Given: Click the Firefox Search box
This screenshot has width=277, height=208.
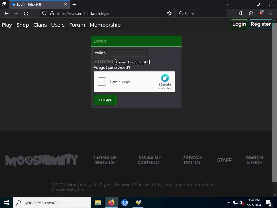Looking at the screenshot, I should [202, 14].
